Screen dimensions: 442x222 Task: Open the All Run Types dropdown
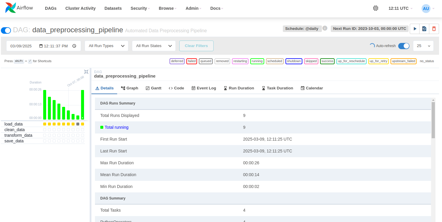[x=107, y=46]
